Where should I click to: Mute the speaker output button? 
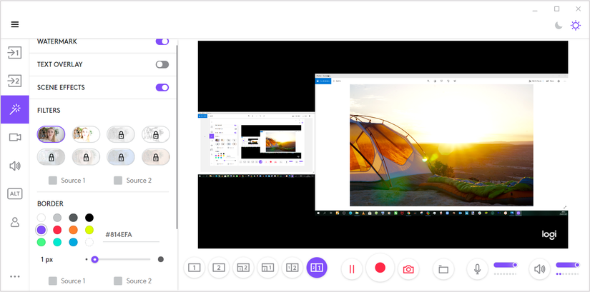[539, 269]
